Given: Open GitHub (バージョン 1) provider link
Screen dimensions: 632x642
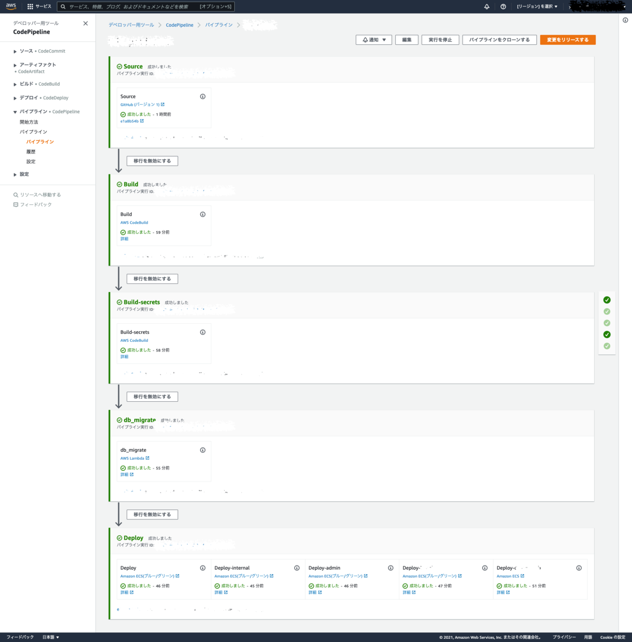Looking at the screenshot, I should click(x=142, y=105).
